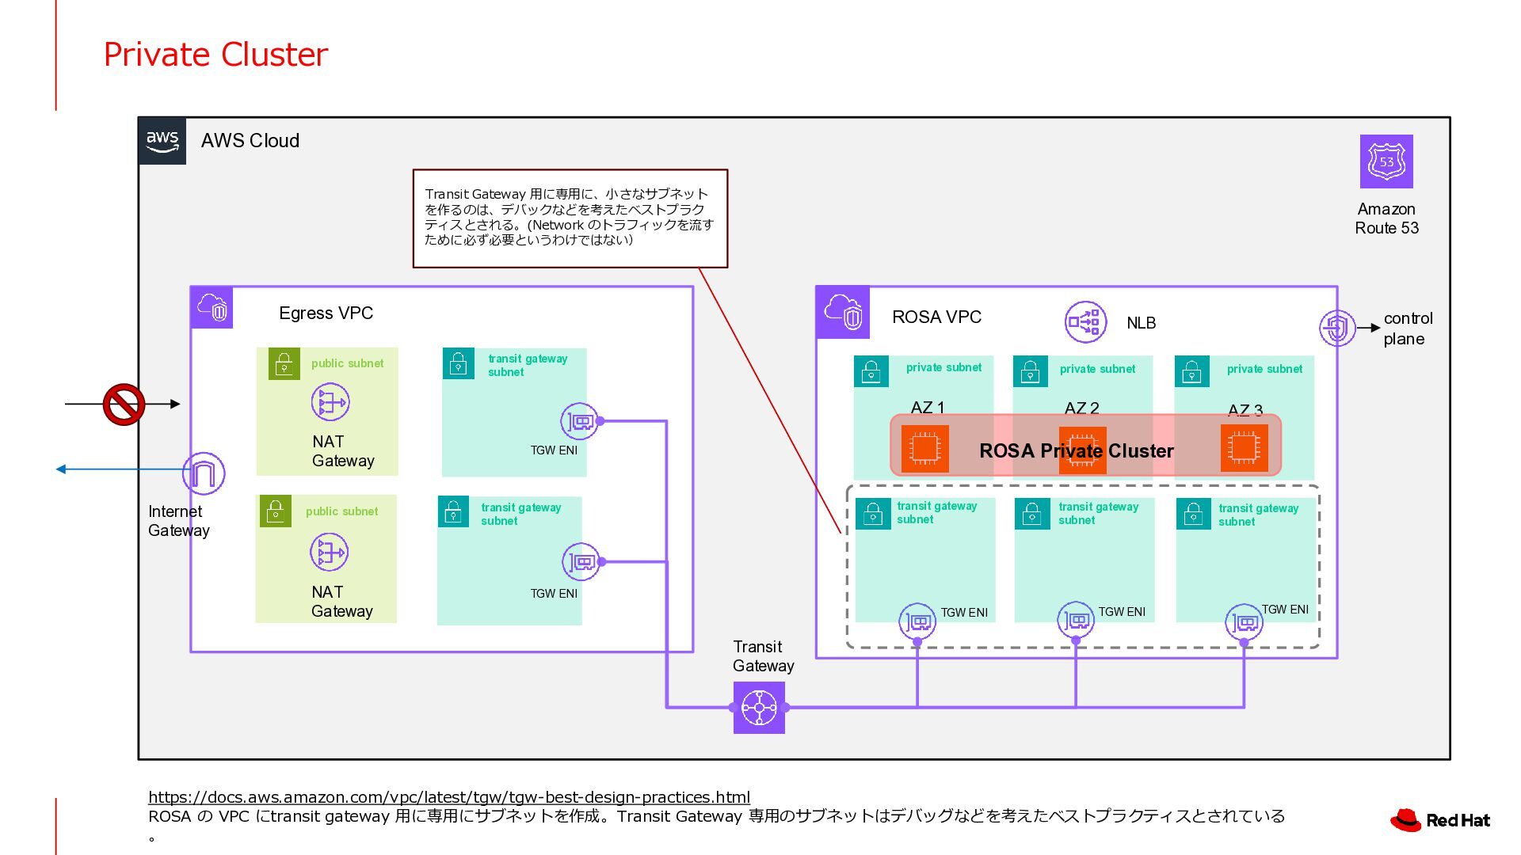Select the lower NAT Gateway icon
This screenshot has height=855, width=1521.
coord(329,552)
